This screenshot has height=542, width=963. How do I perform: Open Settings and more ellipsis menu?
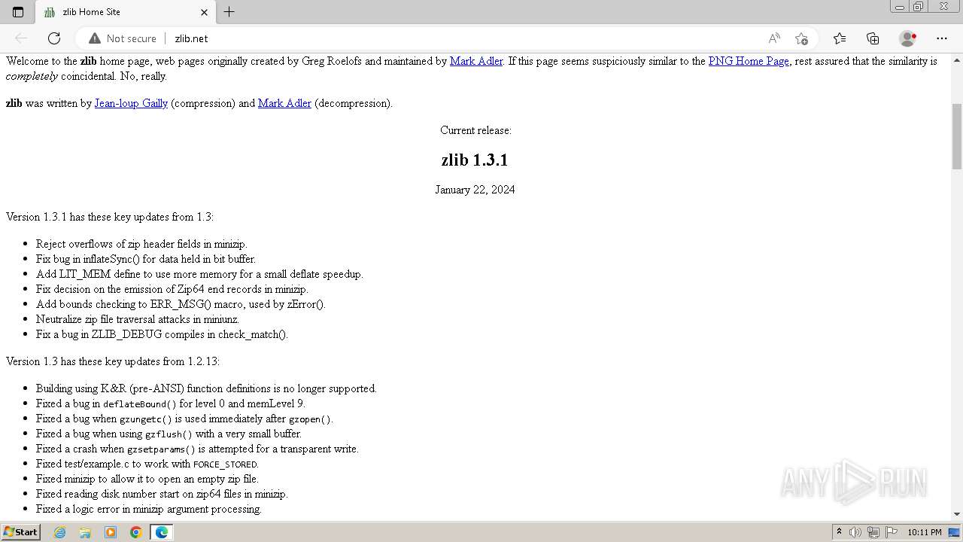[942, 38]
